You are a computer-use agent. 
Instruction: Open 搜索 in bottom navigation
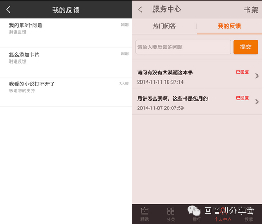coord(249,214)
